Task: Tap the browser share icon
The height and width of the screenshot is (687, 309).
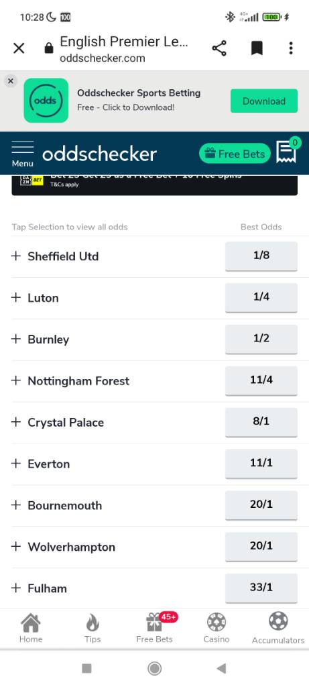Action: pos(219,48)
